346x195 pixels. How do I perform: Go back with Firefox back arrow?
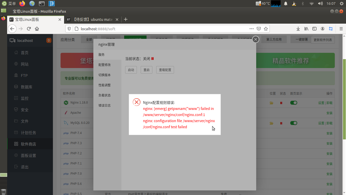click(12, 29)
